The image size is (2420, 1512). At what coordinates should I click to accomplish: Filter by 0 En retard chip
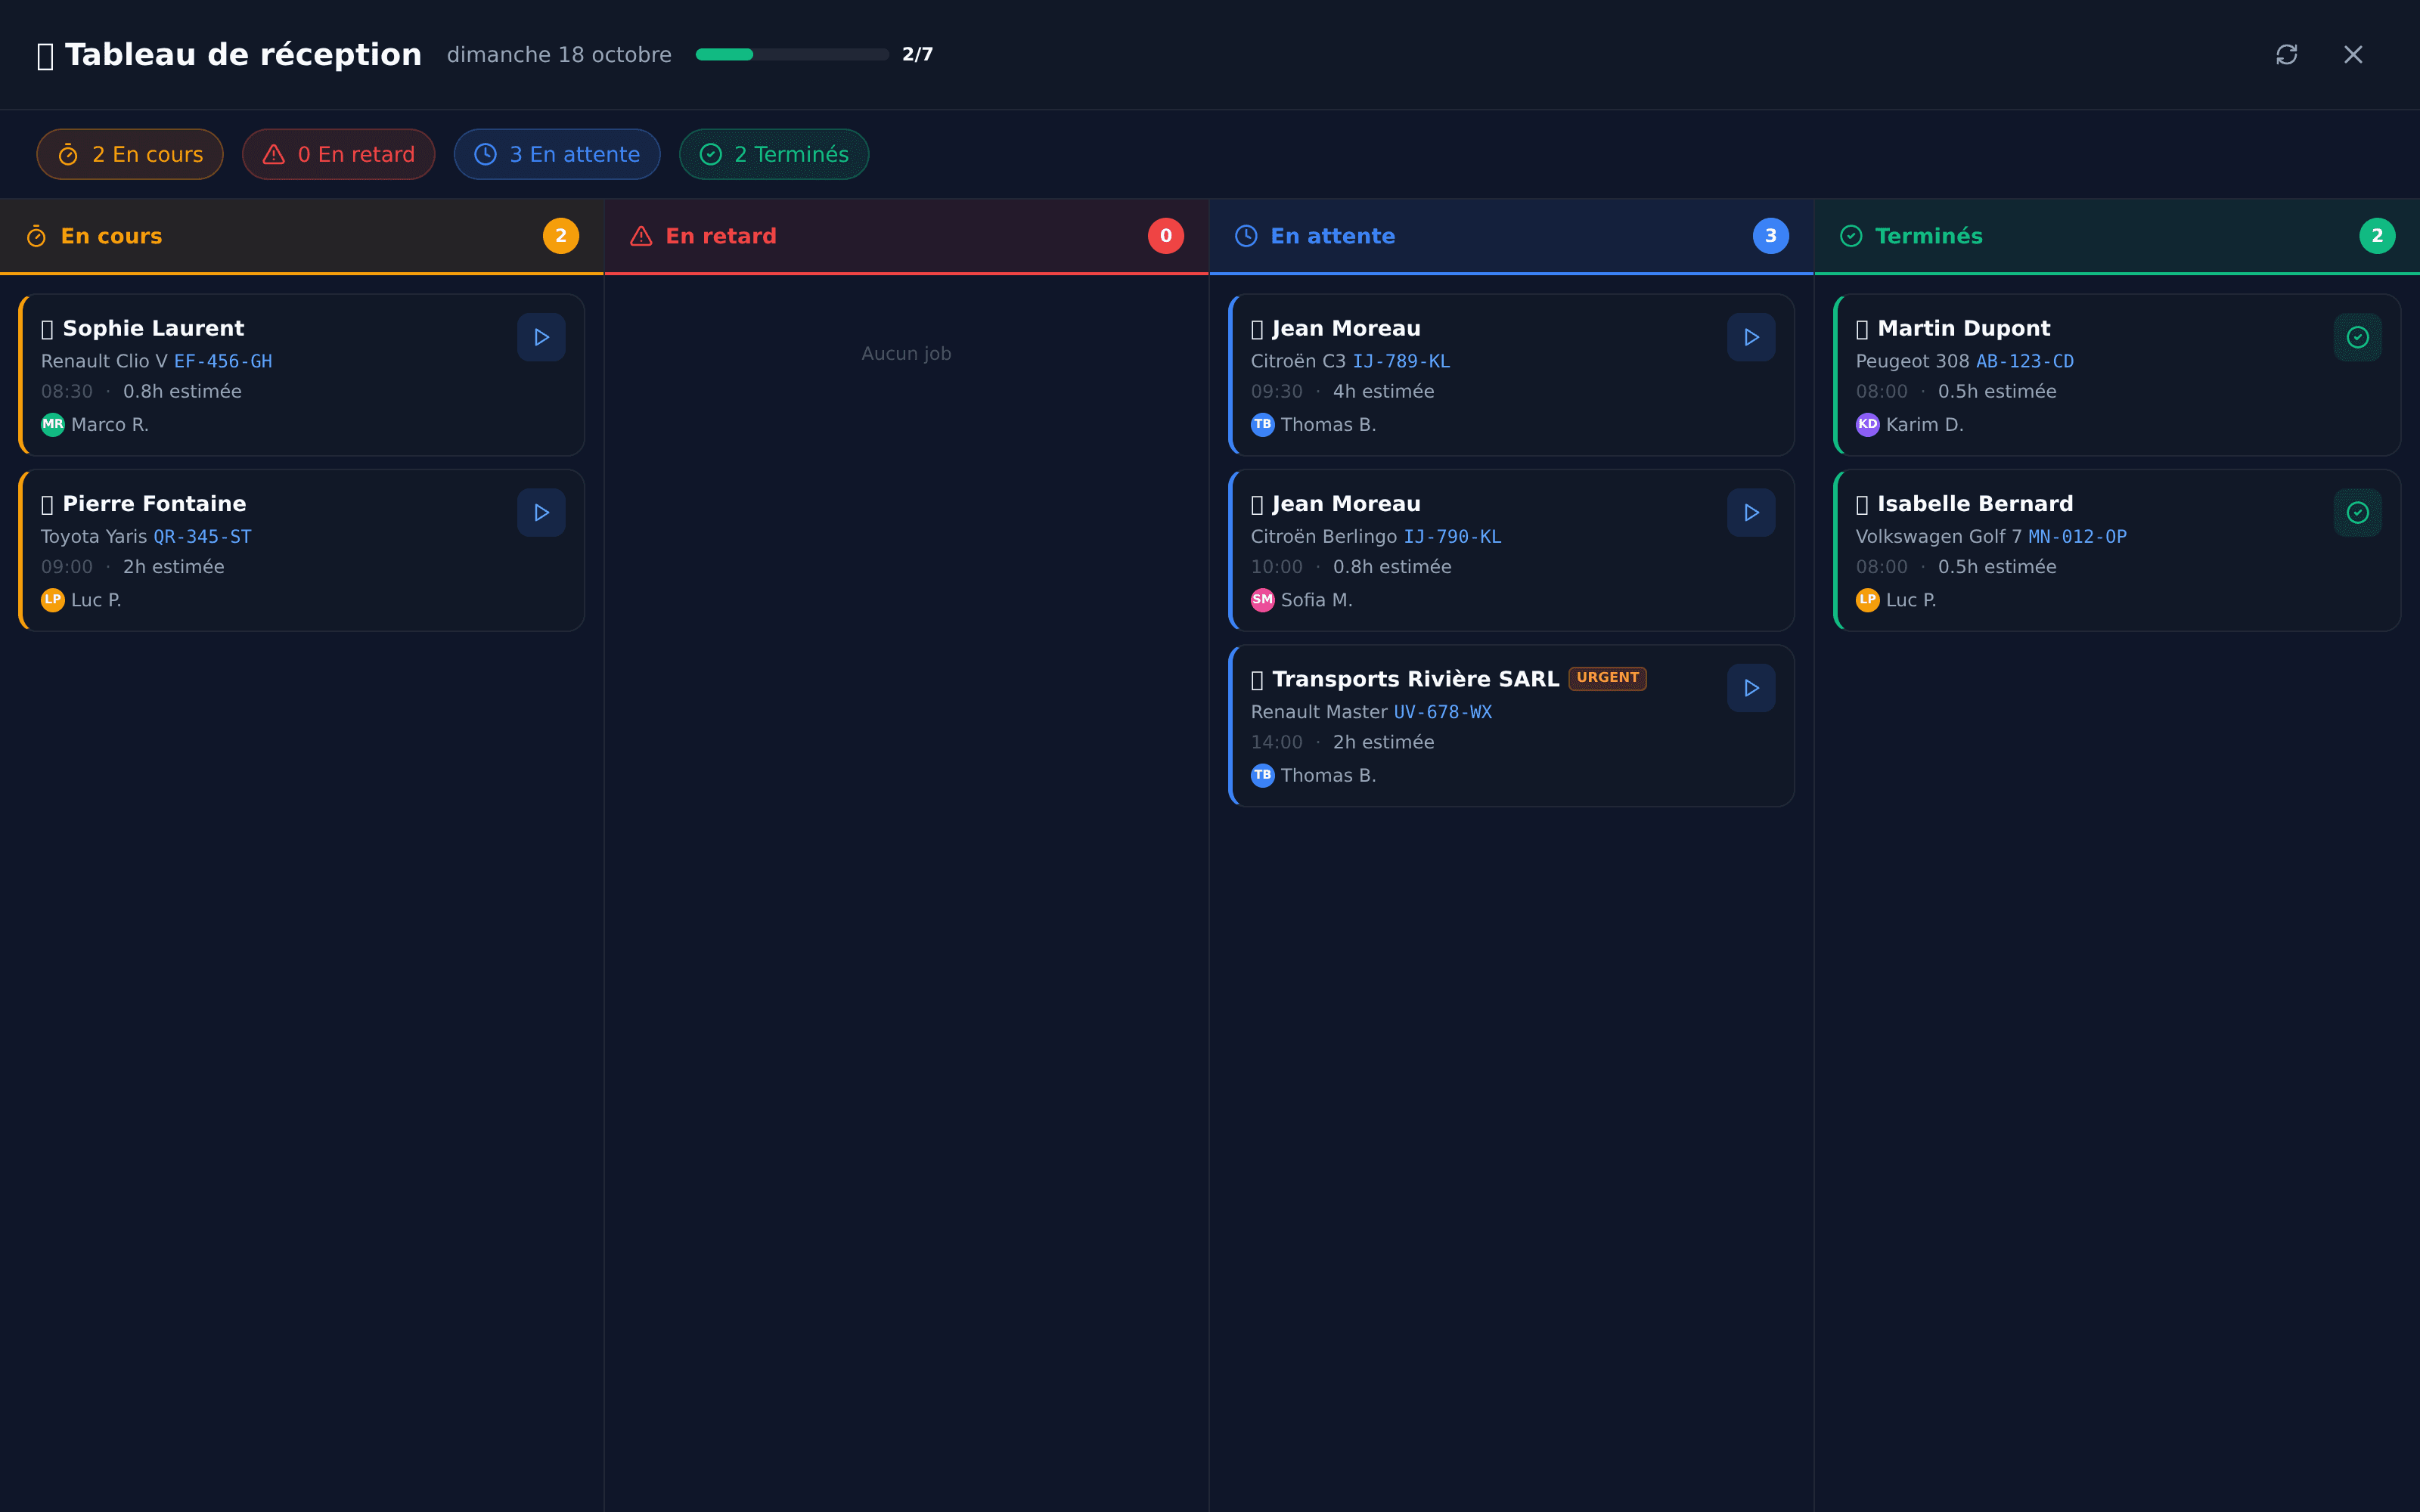338,154
